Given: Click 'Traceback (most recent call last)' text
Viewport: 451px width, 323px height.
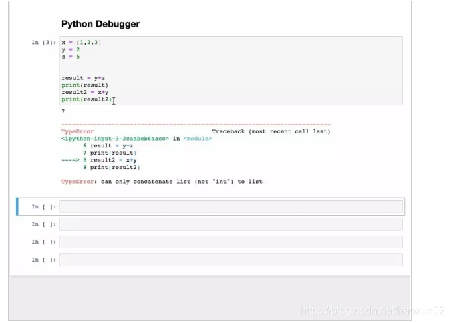Looking at the screenshot, I should click(x=271, y=131).
